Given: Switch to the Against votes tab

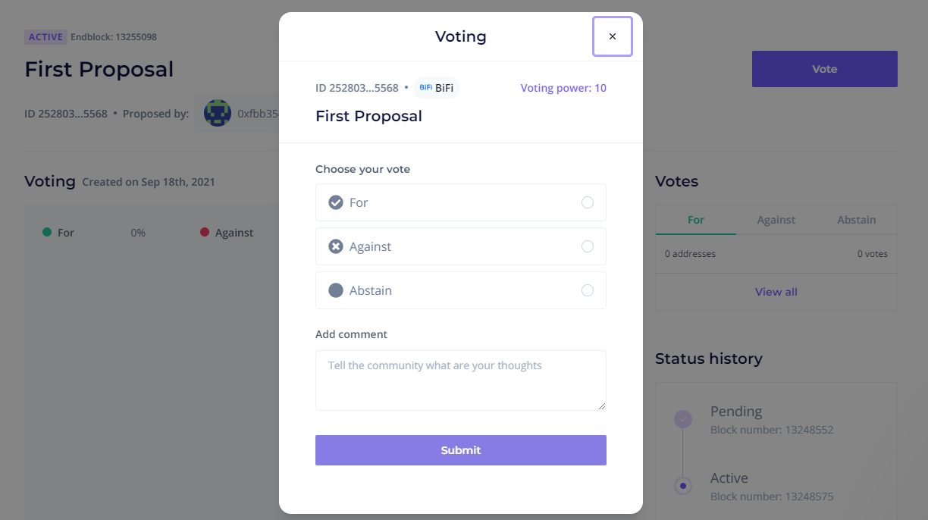Looking at the screenshot, I should [776, 220].
